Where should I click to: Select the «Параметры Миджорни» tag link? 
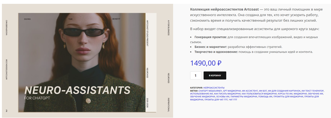(x=244, y=97)
